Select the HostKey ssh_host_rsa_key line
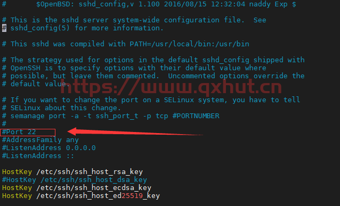The height and width of the screenshot is (206, 340). (x=72, y=172)
